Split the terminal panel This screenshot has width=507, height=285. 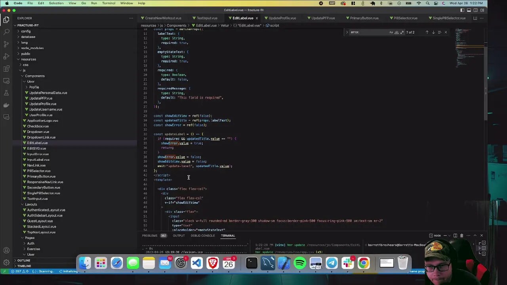pyautogui.click(x=455, y=236)
